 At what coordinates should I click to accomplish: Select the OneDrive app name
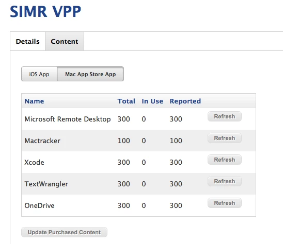click(x=39, y=205)
